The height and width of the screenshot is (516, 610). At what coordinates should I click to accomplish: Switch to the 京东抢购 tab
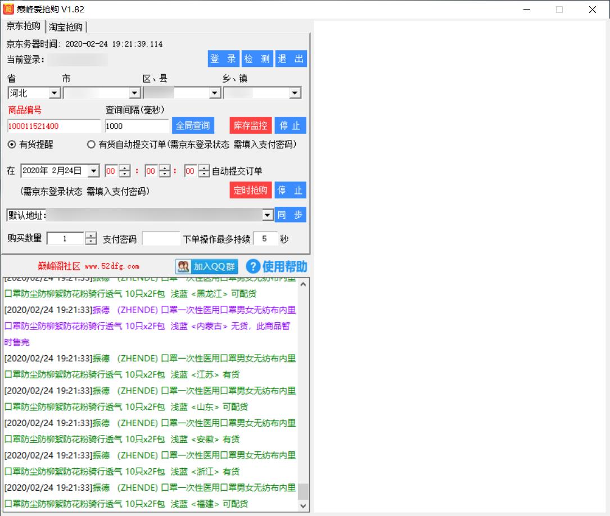(x=23, y=26)
